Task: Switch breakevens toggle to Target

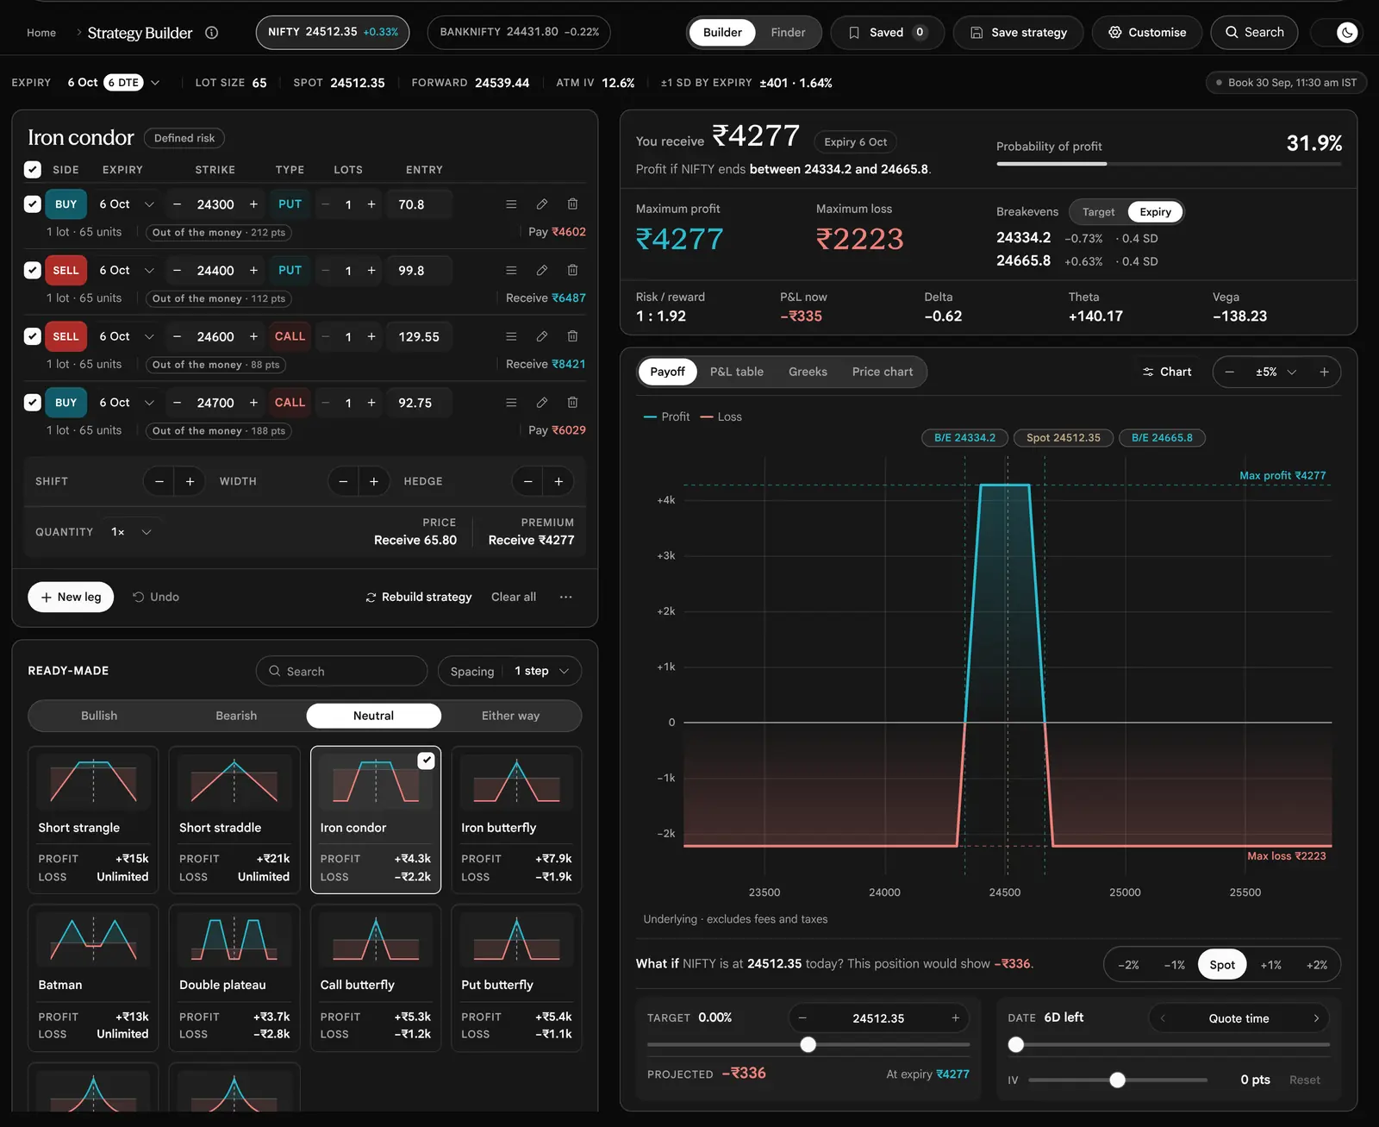Action: click(x=1098, y=212)
